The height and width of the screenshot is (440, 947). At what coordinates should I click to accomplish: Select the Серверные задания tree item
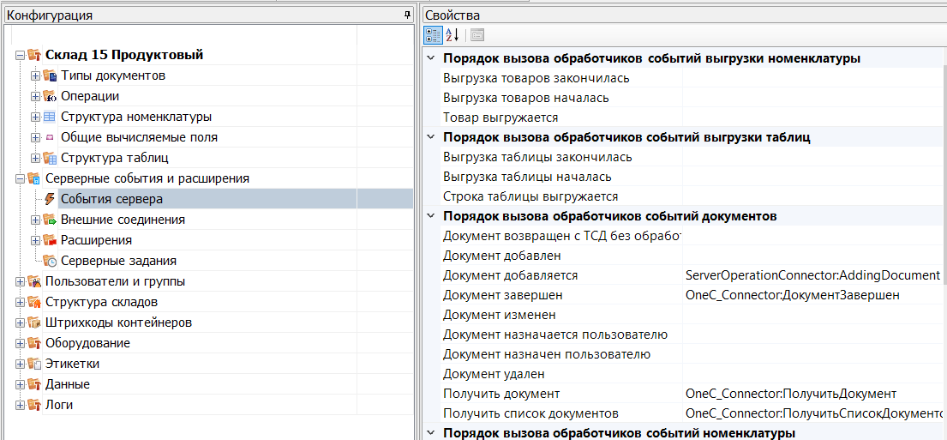[119, 261]
